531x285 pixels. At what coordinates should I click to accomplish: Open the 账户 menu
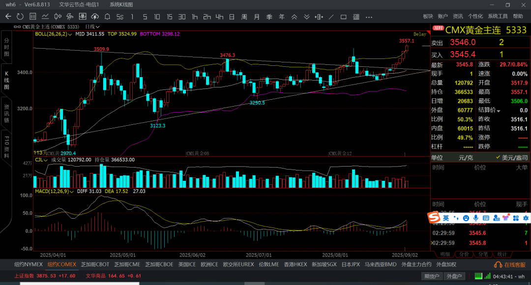443,16
